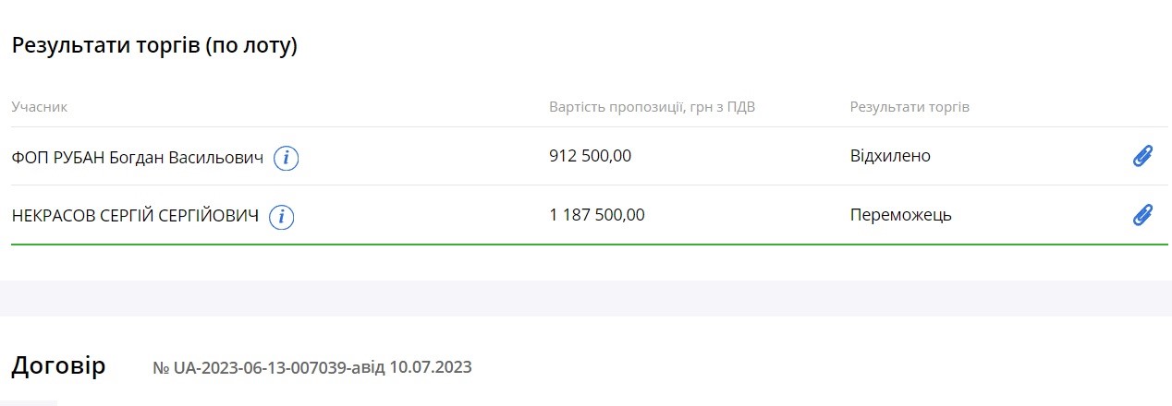Select the 912 500,00 bid amount
The image size is (1172, 406).
590,156
